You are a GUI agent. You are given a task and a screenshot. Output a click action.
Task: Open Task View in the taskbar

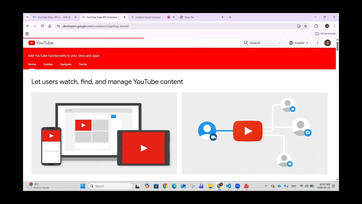pyautogui.click(x=137, y=186)
